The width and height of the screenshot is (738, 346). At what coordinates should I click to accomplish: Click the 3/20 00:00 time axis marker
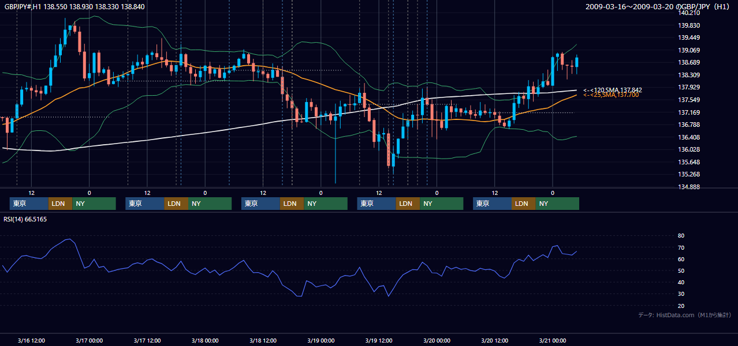click(x=437, y=340)
